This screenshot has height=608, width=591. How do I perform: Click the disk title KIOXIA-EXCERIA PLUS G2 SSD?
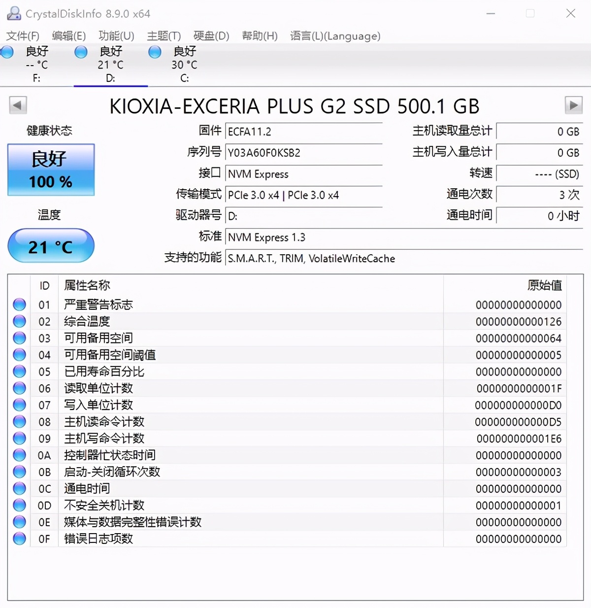[x=295, y=106]
